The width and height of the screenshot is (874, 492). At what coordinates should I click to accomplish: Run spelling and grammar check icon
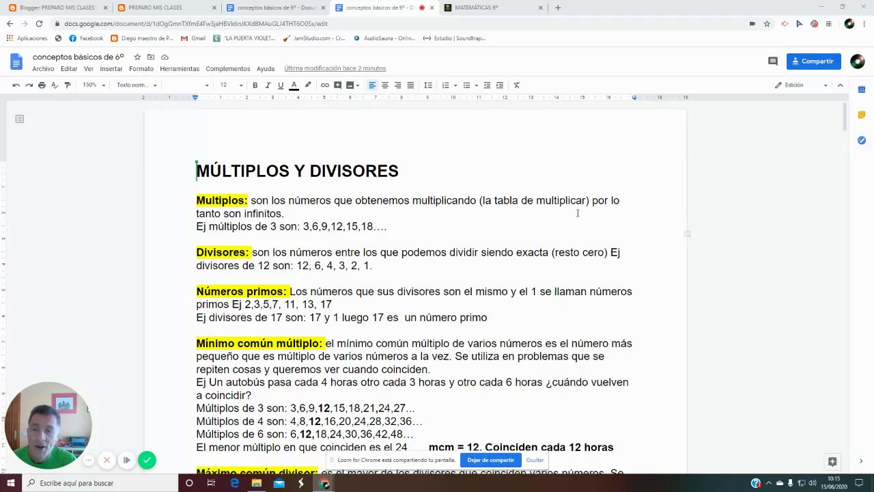pyautogui.click(x=55, y=85)
